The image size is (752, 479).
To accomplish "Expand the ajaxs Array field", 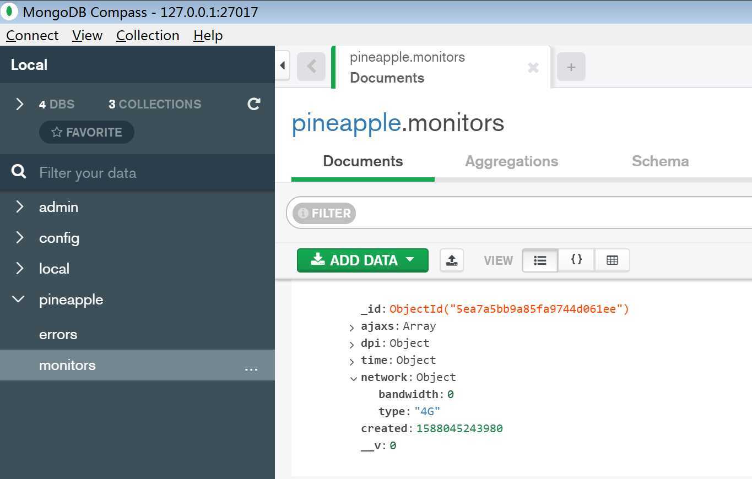I will click(351, 327).
